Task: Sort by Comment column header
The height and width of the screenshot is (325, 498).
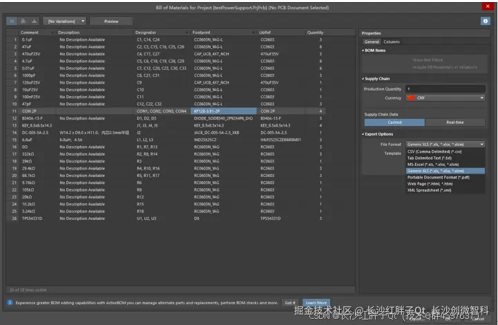Action: (x=29, y=32)
